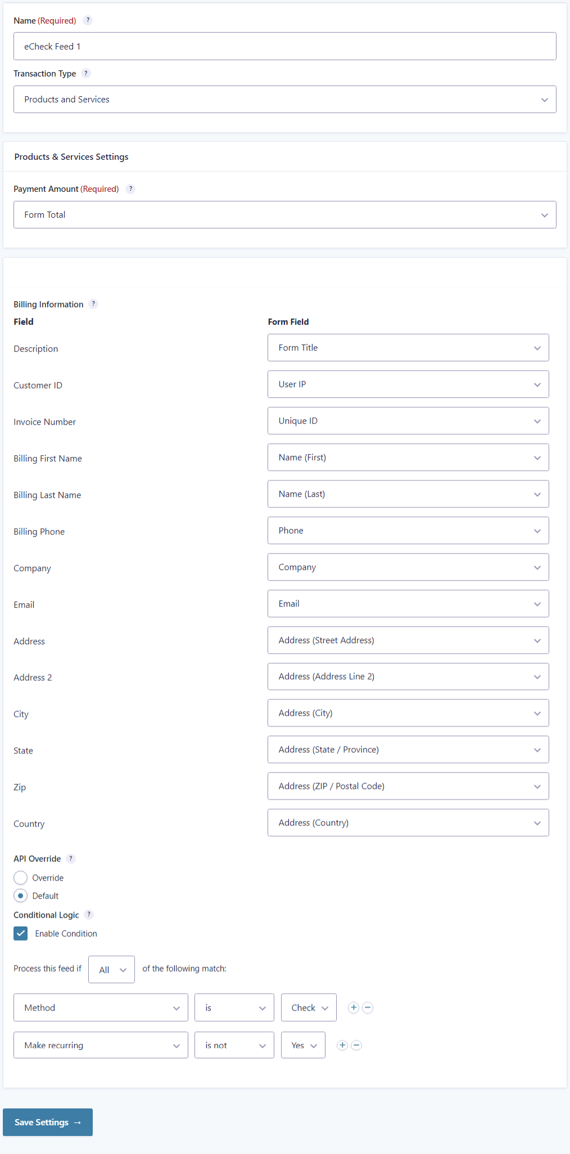Click Payment Amount help question mark
This screenshot has width=570, height=1154.
(x=130, y=189)
